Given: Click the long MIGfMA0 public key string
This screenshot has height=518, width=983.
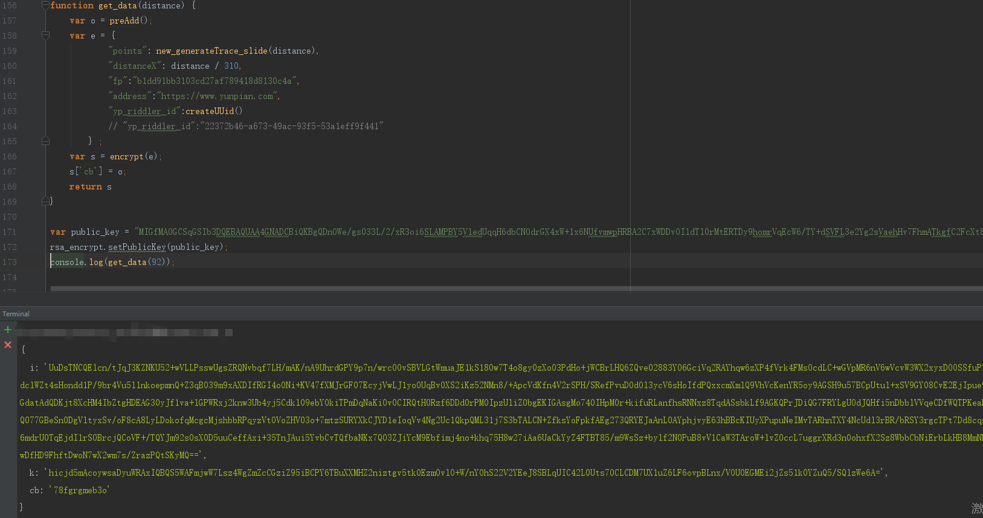Looking at the screenshot, I should pyautogui.click(x=559, y=232).
